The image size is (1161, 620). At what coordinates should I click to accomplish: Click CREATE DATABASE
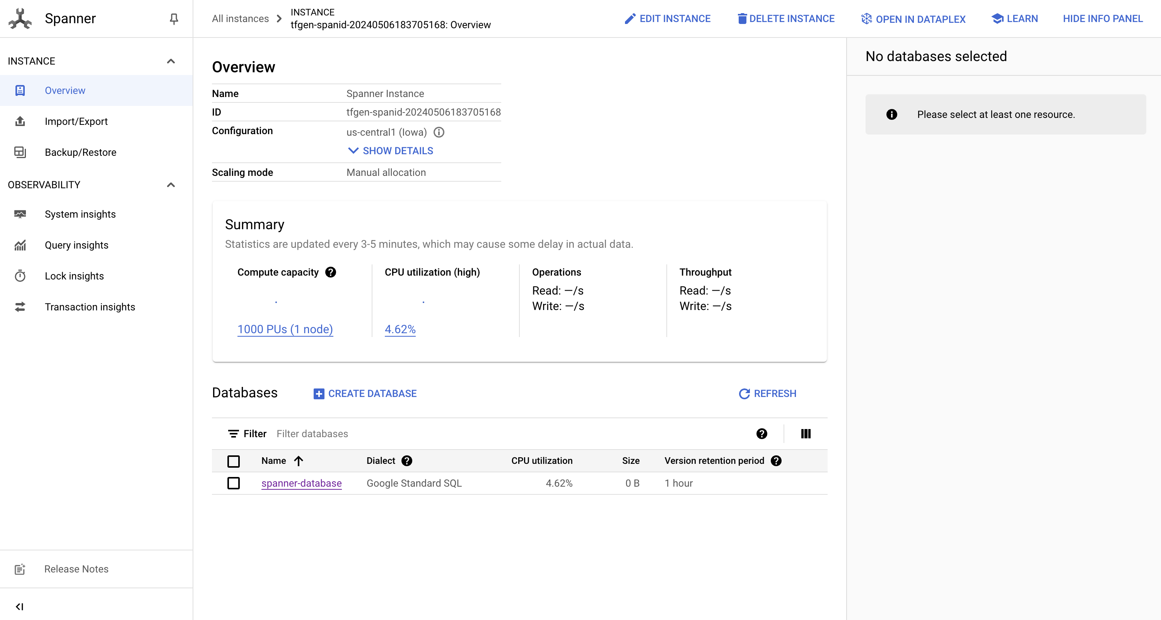pyautogui.click(x=365, y=393)
